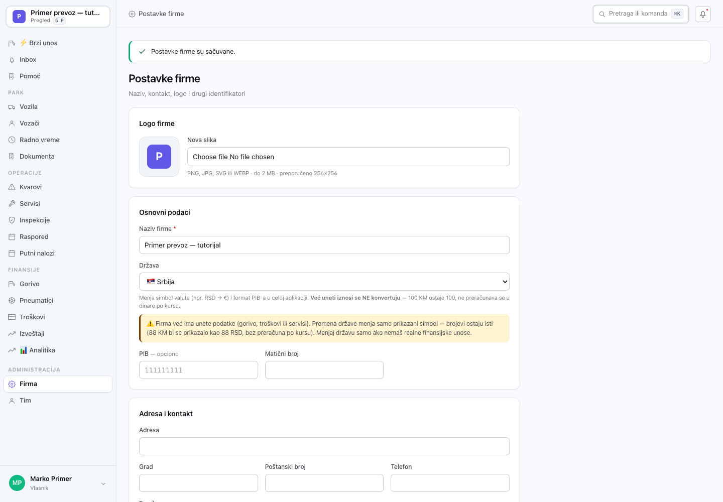Select the Matični broj field
Screen dimensions: 723x502
click(324, 370)
